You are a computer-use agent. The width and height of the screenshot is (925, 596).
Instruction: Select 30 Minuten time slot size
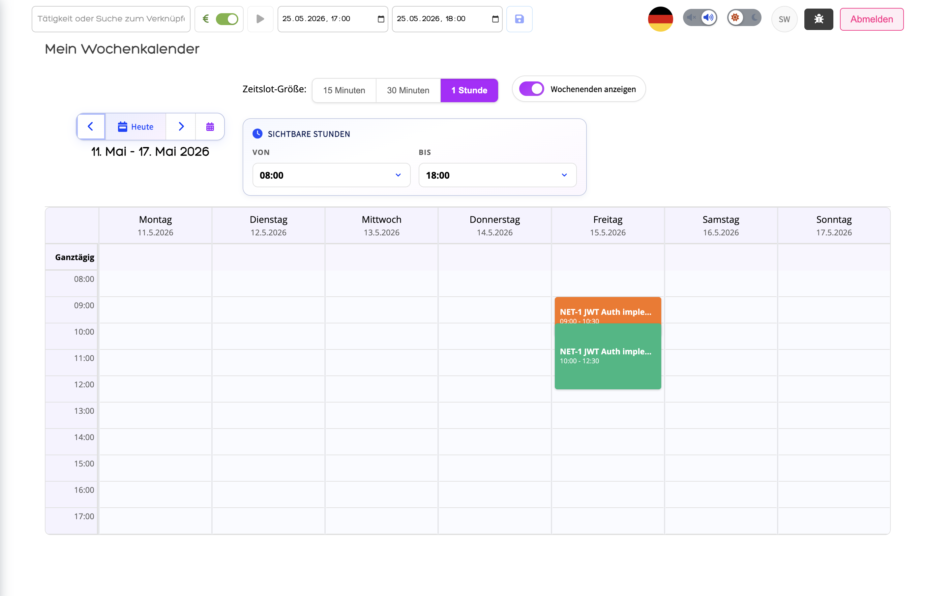(408, 90)
